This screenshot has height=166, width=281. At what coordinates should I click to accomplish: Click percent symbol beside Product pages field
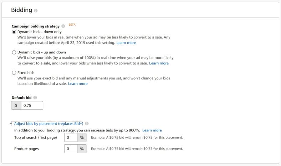(82, 149)
